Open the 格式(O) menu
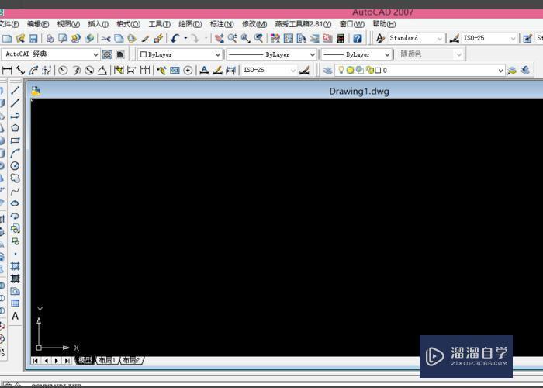The width and height of the screenshot is (543, 388). (129, 24)
